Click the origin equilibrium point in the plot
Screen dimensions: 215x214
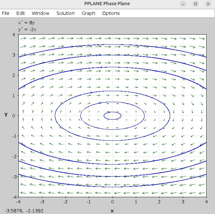tap(112, 116)
